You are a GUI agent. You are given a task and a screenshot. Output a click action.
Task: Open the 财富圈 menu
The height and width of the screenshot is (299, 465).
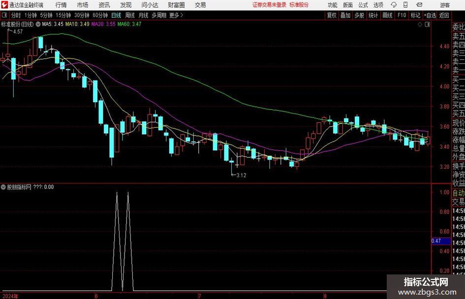pos(176,5)
